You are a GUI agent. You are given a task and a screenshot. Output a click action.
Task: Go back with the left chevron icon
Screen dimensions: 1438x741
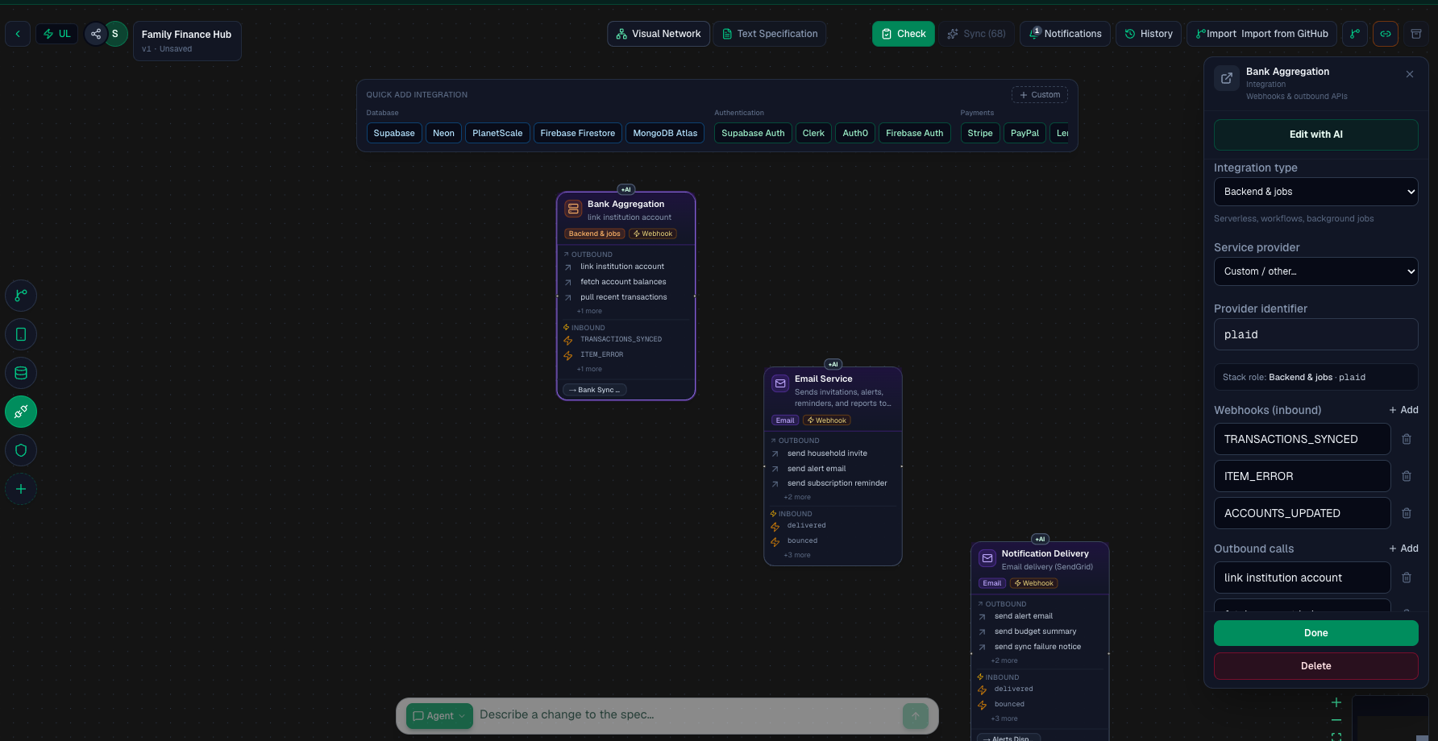pos(18,34)
